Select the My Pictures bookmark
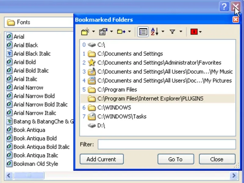 158,81
